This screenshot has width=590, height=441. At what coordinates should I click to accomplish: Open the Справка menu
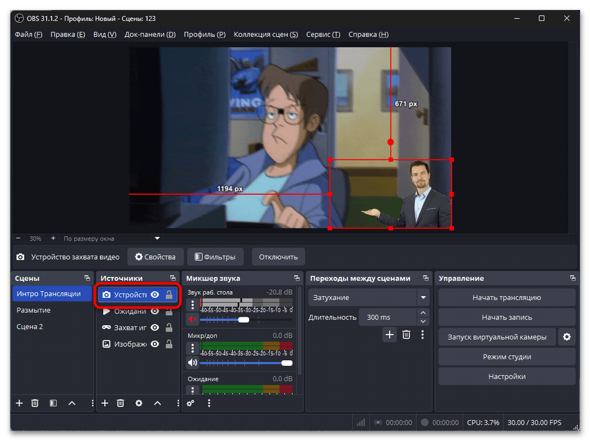click(368, 34)
